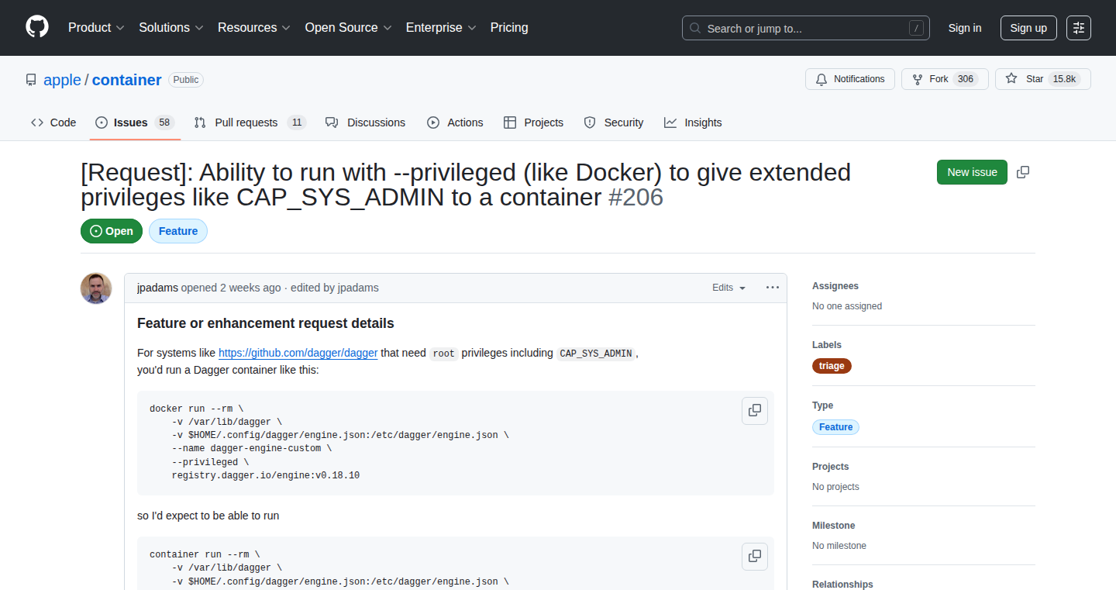Focus the Search or jump to field
The height and width of the screenshot is (590, 1116).
[806, 28]
